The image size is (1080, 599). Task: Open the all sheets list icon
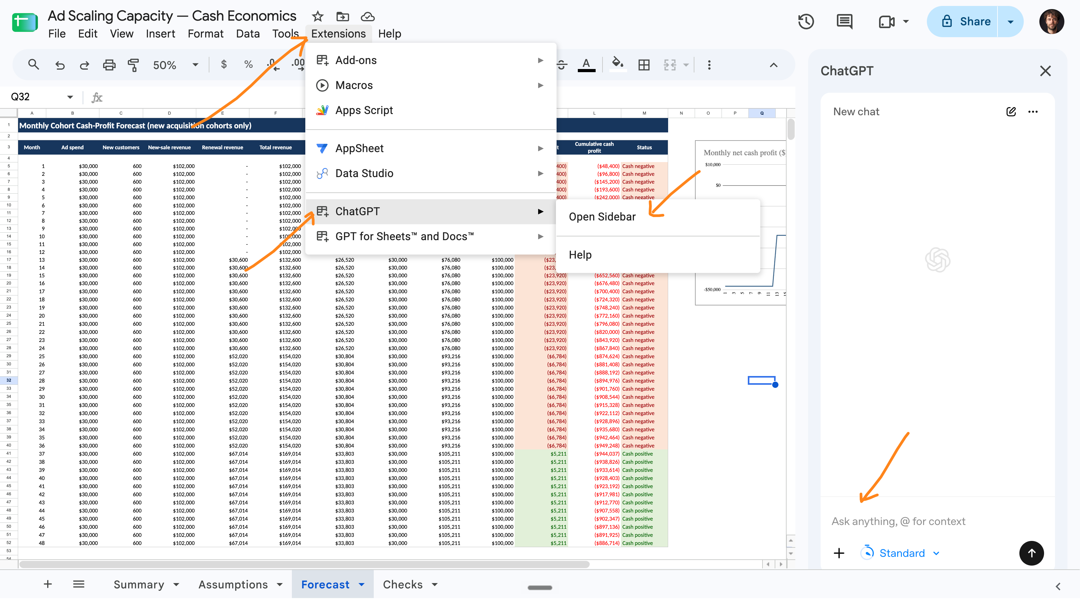click(79, 584)
